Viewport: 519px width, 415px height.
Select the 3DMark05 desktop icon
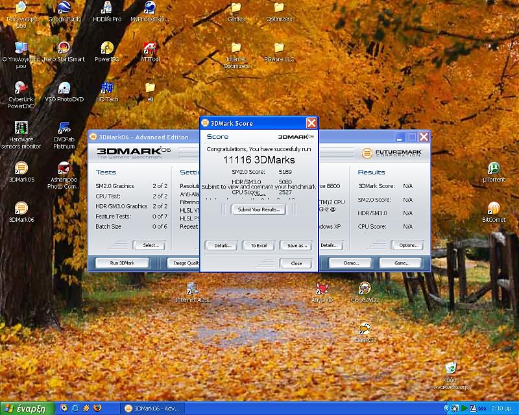tap(21, 172)
